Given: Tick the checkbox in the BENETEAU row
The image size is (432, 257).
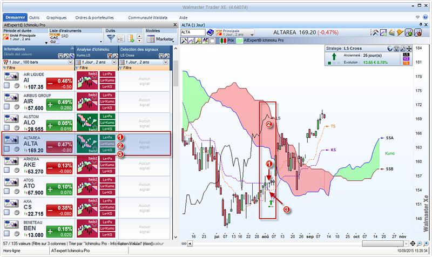Looking at the screenshot, I should click(x=6, y=233).
